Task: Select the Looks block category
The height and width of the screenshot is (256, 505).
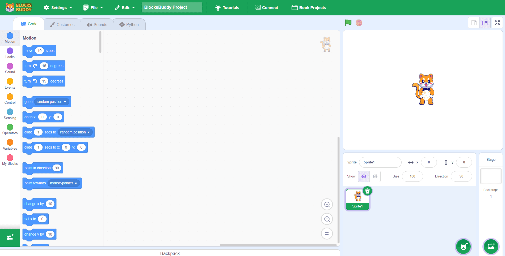Action: point(10,53)
